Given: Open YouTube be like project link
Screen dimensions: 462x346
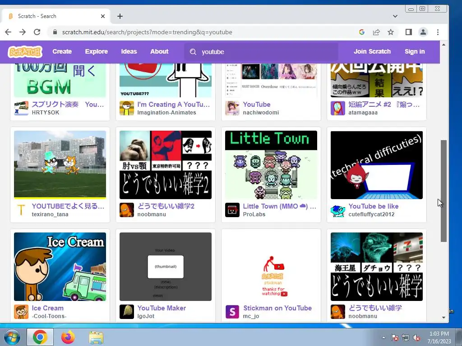Looking at the screenshot, I should click(374, 206).
